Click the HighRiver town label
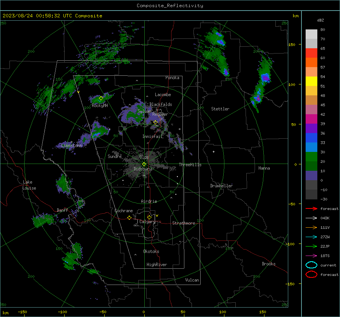 (x=157, y=265)
